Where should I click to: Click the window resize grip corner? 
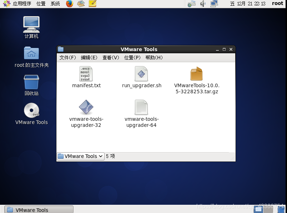point(233,159)
